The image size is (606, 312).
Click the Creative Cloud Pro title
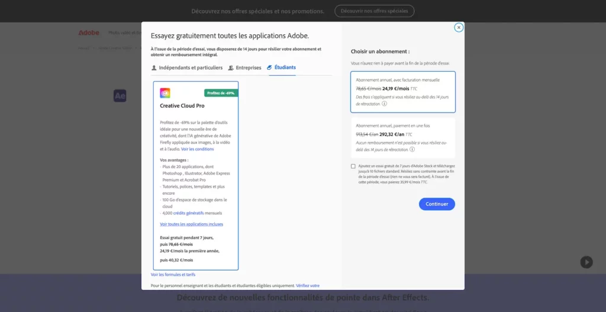tap(182, 105)
